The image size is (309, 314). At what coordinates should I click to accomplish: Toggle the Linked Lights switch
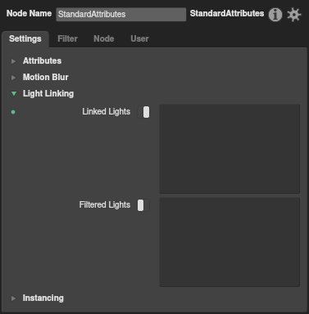click(x=143, y=112)
